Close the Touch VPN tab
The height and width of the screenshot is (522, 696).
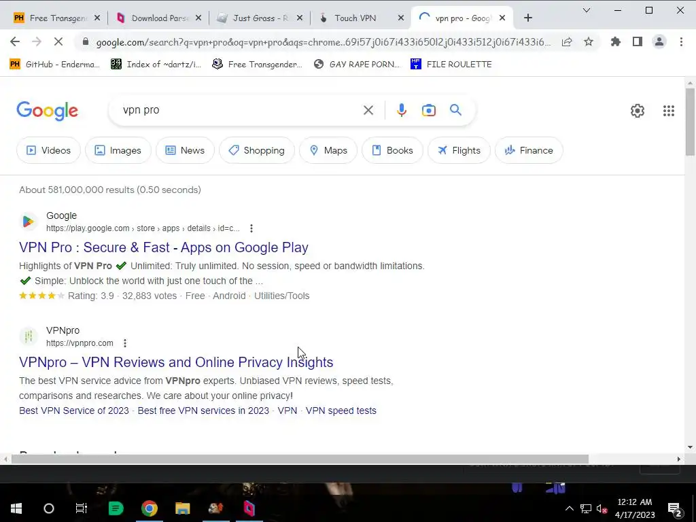pyautogui.click(x=401, y=18)
